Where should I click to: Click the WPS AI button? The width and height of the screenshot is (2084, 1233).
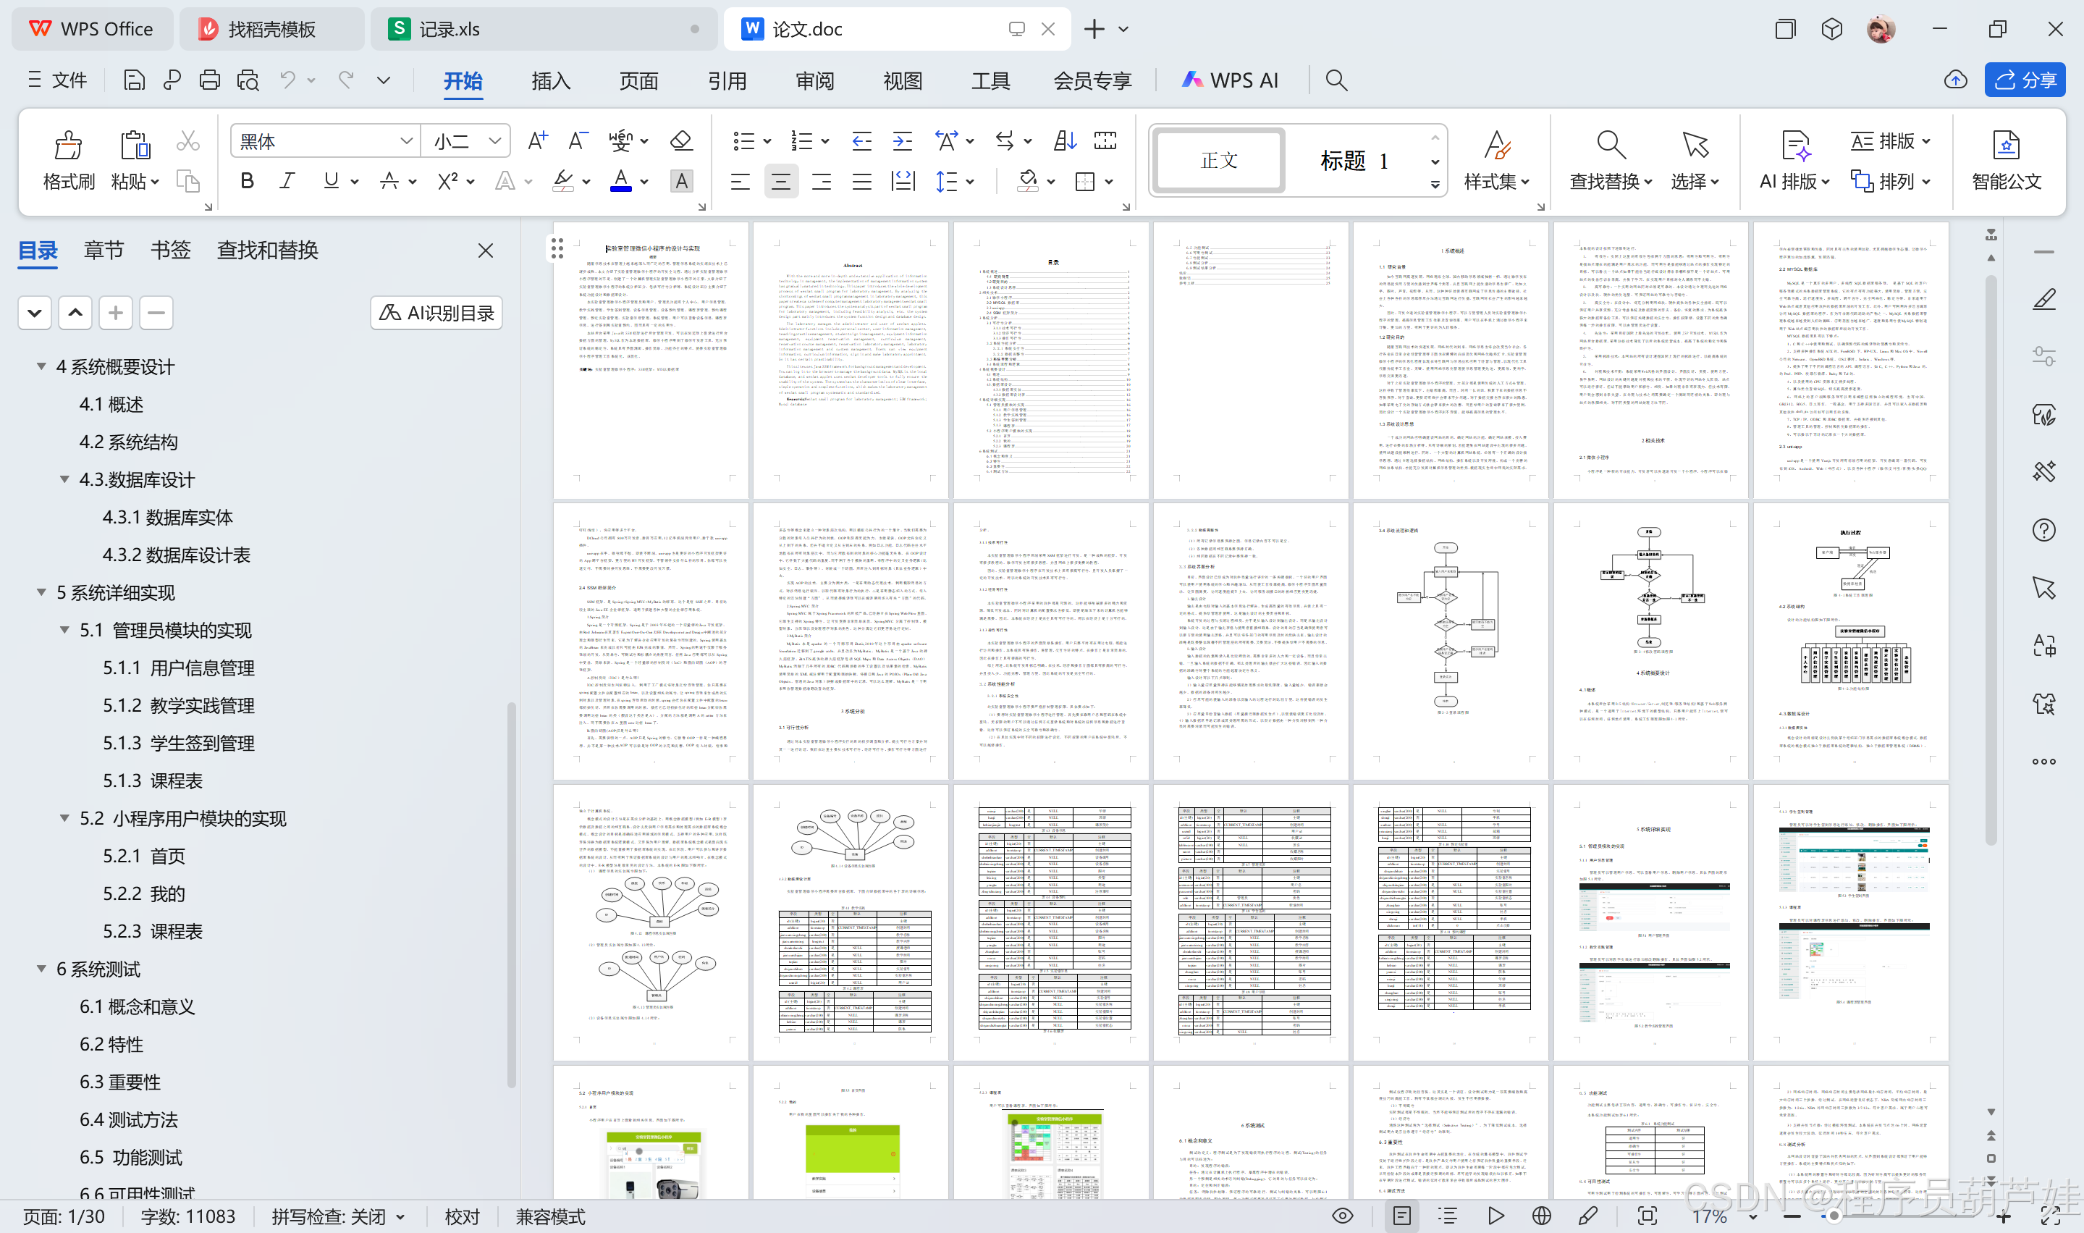coord(1230,80)
